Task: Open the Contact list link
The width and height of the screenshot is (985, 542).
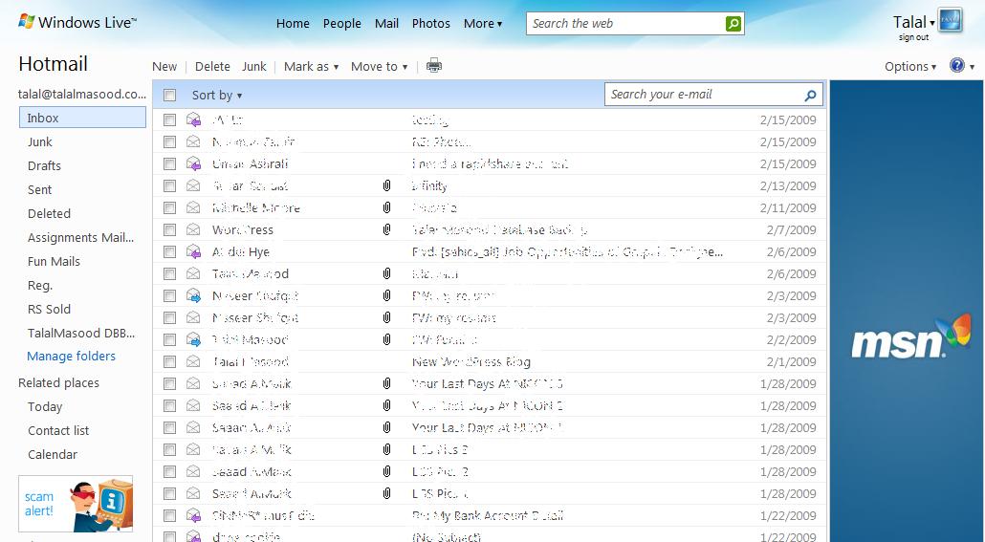Action: tap(58, 430)
